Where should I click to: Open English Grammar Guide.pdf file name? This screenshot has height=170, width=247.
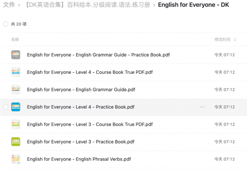pyautogui.click(x=81, y=89)
